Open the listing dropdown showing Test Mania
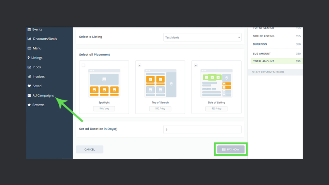 point(202,37)
